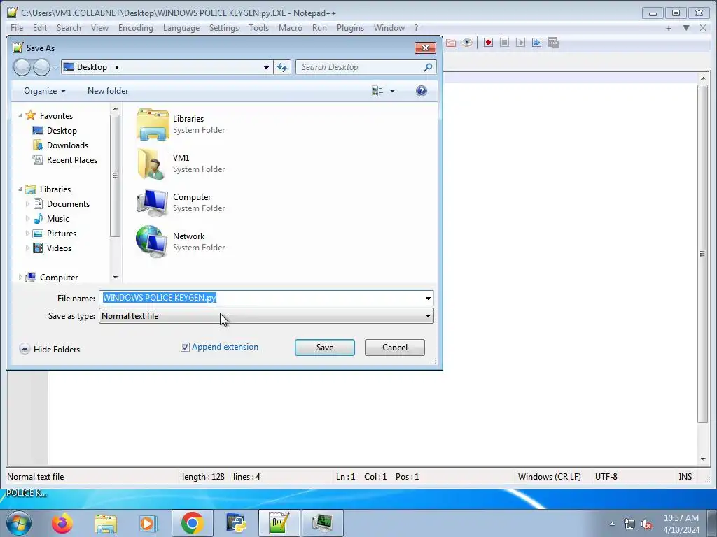The width and height of the screenshot is (717, 537).
Task: Launch Windows Media Player from taskbar
Action: click(x=147, y=523)
